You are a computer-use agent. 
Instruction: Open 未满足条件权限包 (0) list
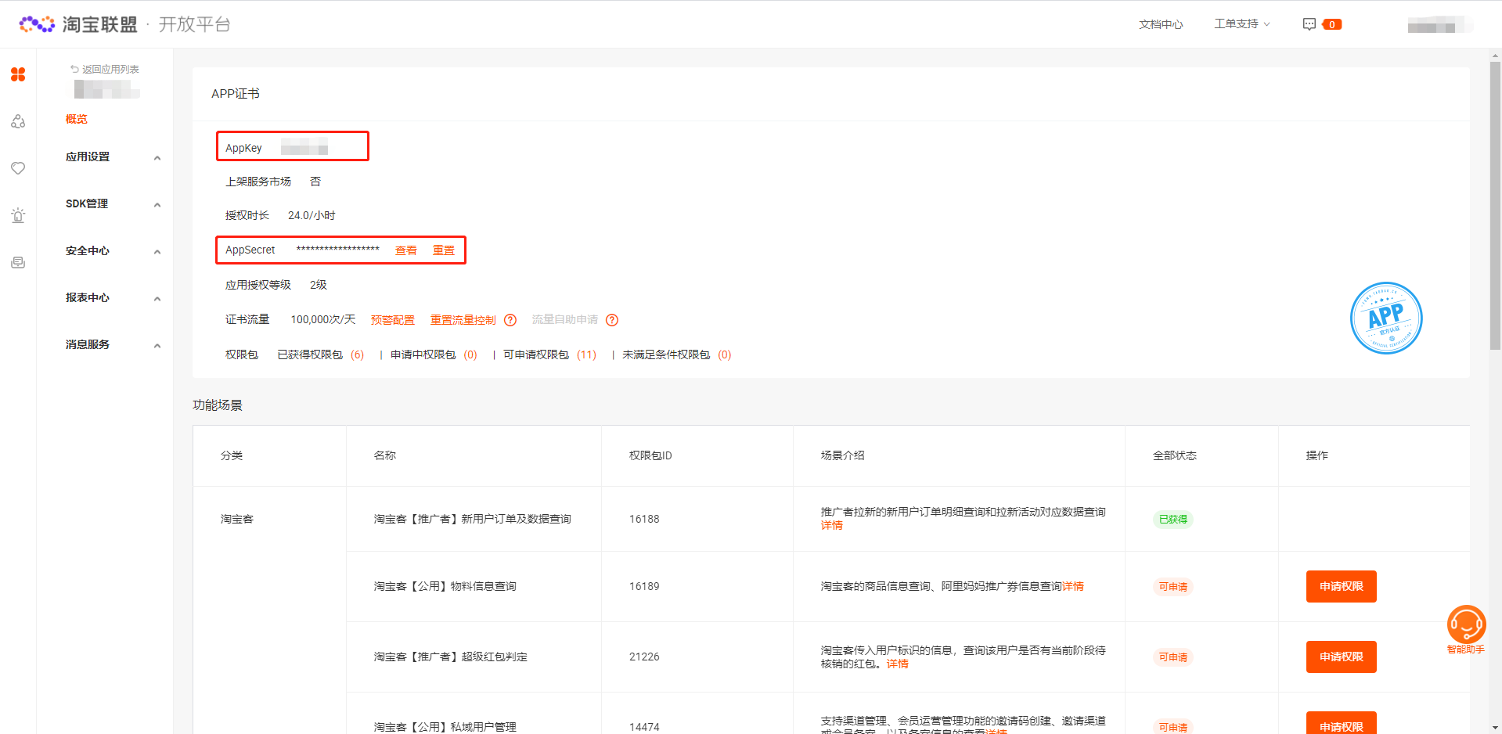point(677,354)
